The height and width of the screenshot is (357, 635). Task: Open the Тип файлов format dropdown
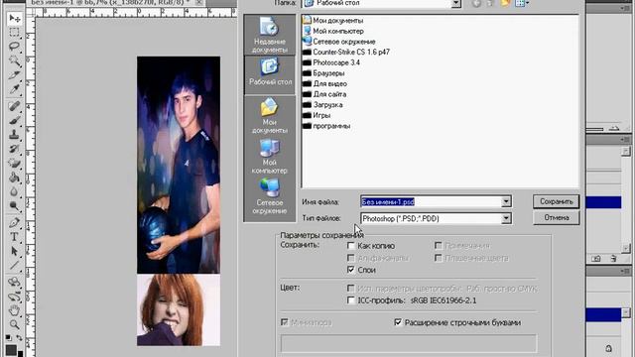(x=506, y=218)
